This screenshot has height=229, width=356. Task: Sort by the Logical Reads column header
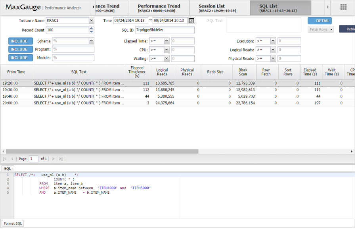pos(162,72)
